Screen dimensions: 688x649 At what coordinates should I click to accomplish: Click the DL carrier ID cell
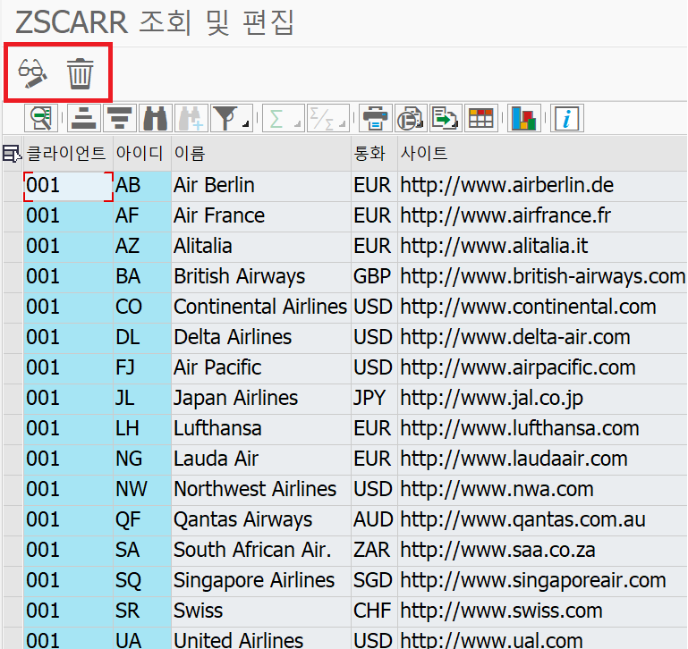[142, 338]
